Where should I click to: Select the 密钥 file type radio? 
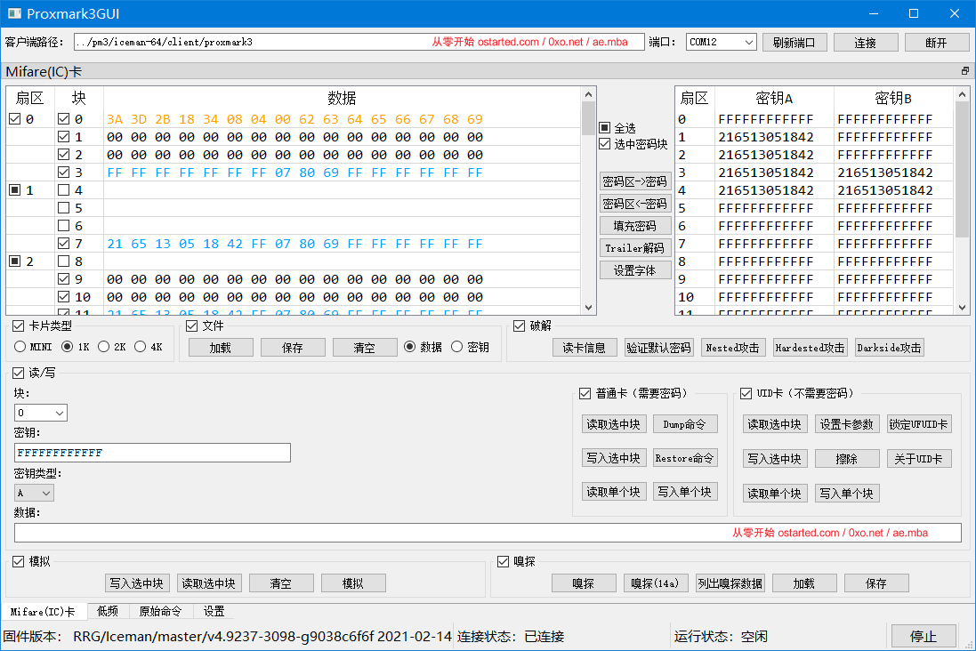pyautogui.click(x=457, y=347)
